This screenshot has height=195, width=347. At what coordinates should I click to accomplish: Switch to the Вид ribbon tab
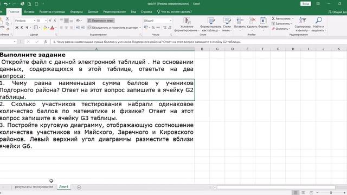coord(133,12)
